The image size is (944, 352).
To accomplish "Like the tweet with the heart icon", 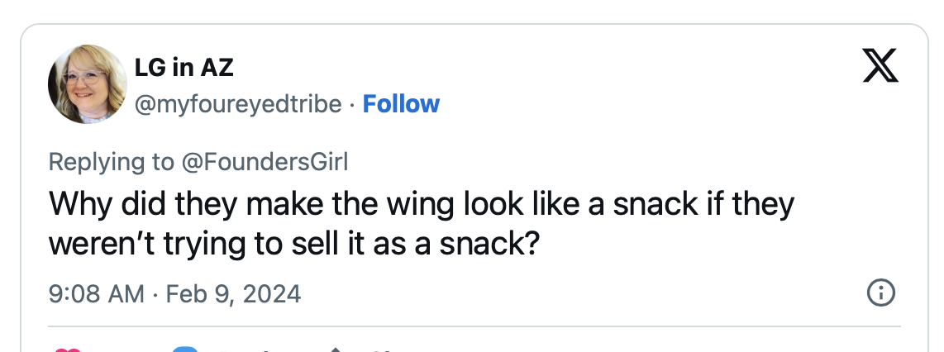I will click(x=66, y=350).
